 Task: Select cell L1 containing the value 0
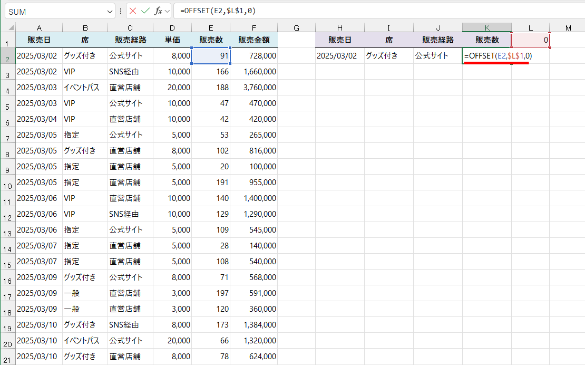click(530, 40)
